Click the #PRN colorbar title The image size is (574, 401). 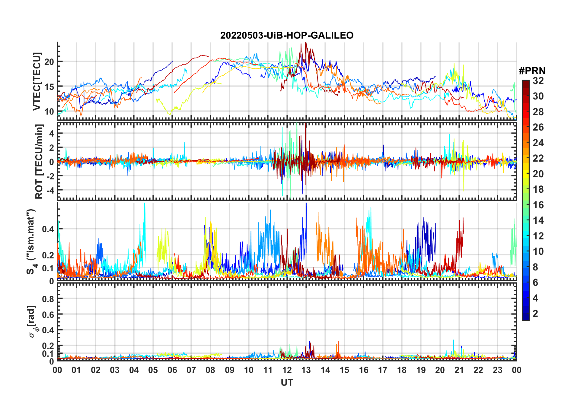click(532, 71)
